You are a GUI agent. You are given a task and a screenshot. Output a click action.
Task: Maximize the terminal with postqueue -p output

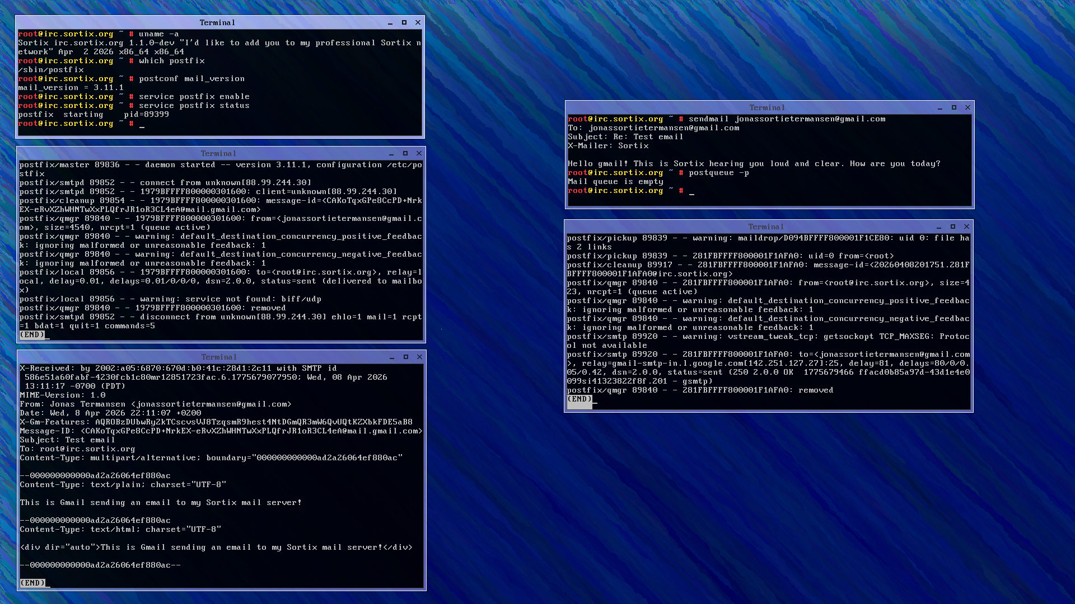(954, 107)
